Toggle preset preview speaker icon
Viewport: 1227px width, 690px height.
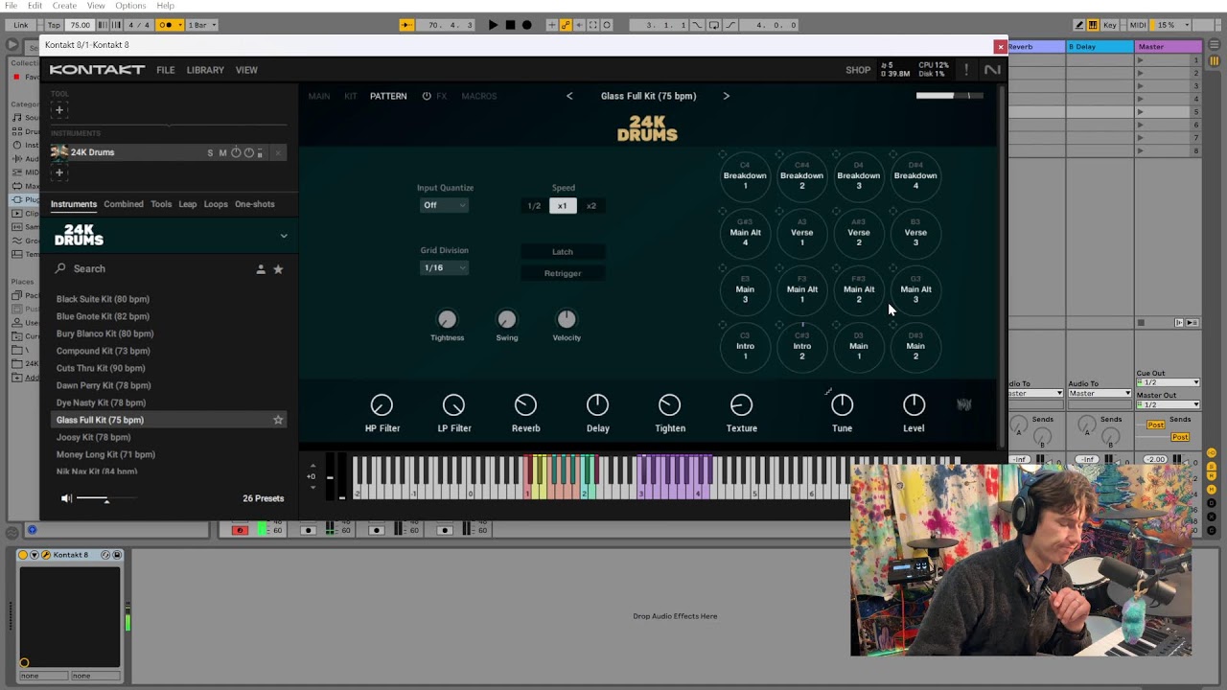point(66,498)
